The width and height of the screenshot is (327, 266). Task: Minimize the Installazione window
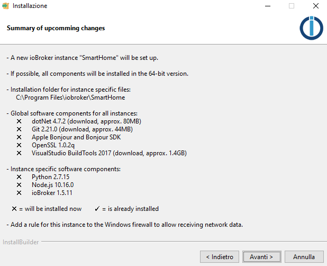point(268,6)
